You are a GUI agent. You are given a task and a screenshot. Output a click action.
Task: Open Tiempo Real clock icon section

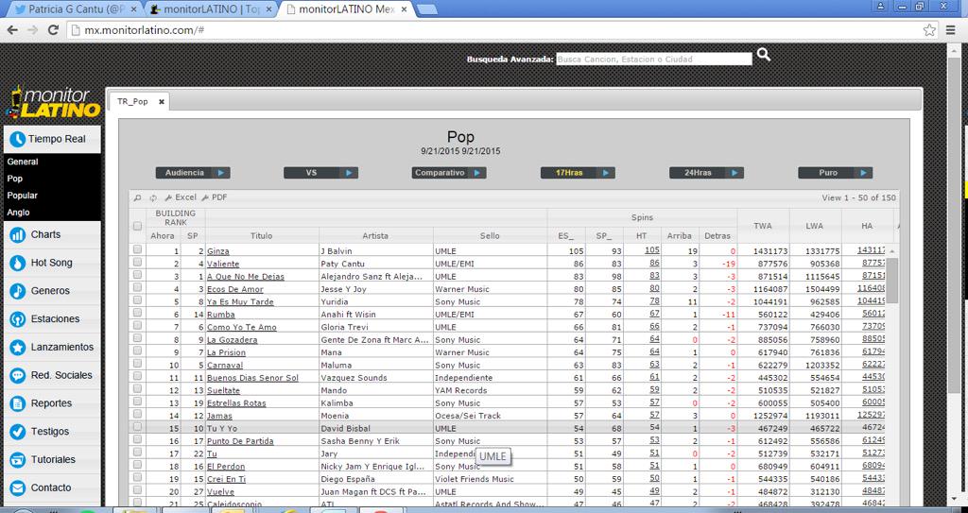(17, 139)
